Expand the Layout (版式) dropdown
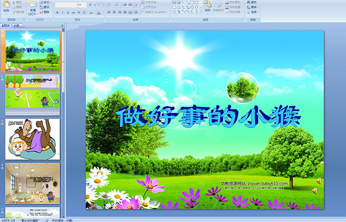This screenshot has width=346, height=222. coord(46,2)
